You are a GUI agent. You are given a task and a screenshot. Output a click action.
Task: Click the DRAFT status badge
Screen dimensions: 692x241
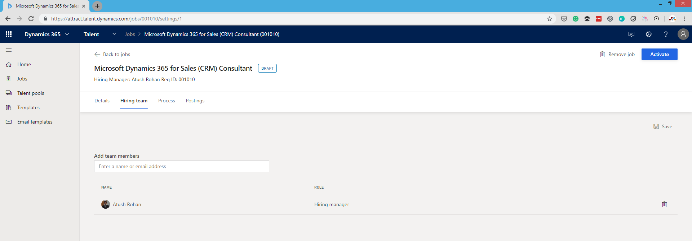click(x=267, y=68)
